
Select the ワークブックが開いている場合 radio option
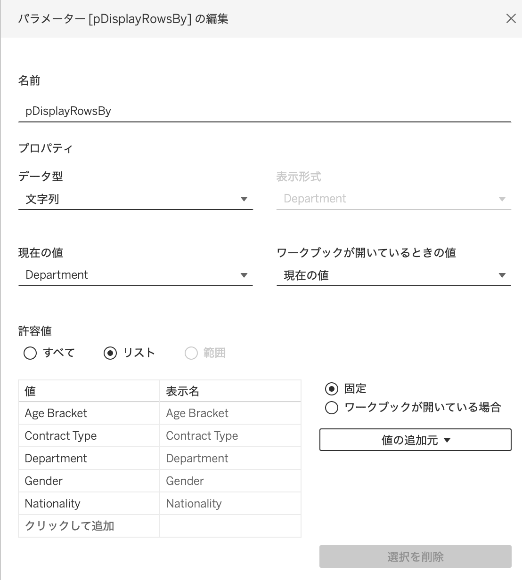click(332, 408)
